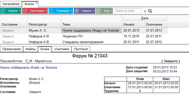Viewport: 189px width, 94px height.
Task: Open the Участники tab
Action: pyautogui.click(x=62, y=49)
